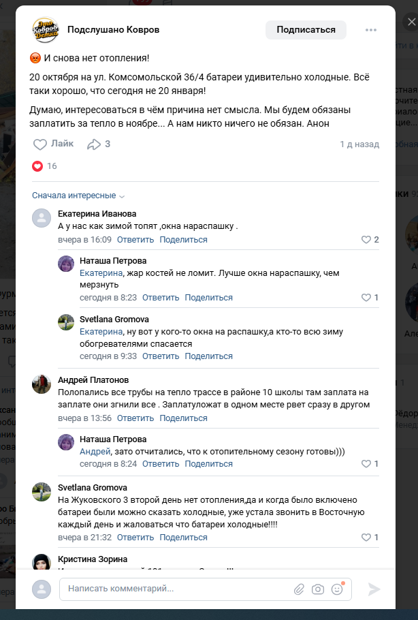Open Наташа Петрова's profile name link
Image resolution: width=418 pixels, height=620 pixels.
pyautogui.click(x=112, y=260)
